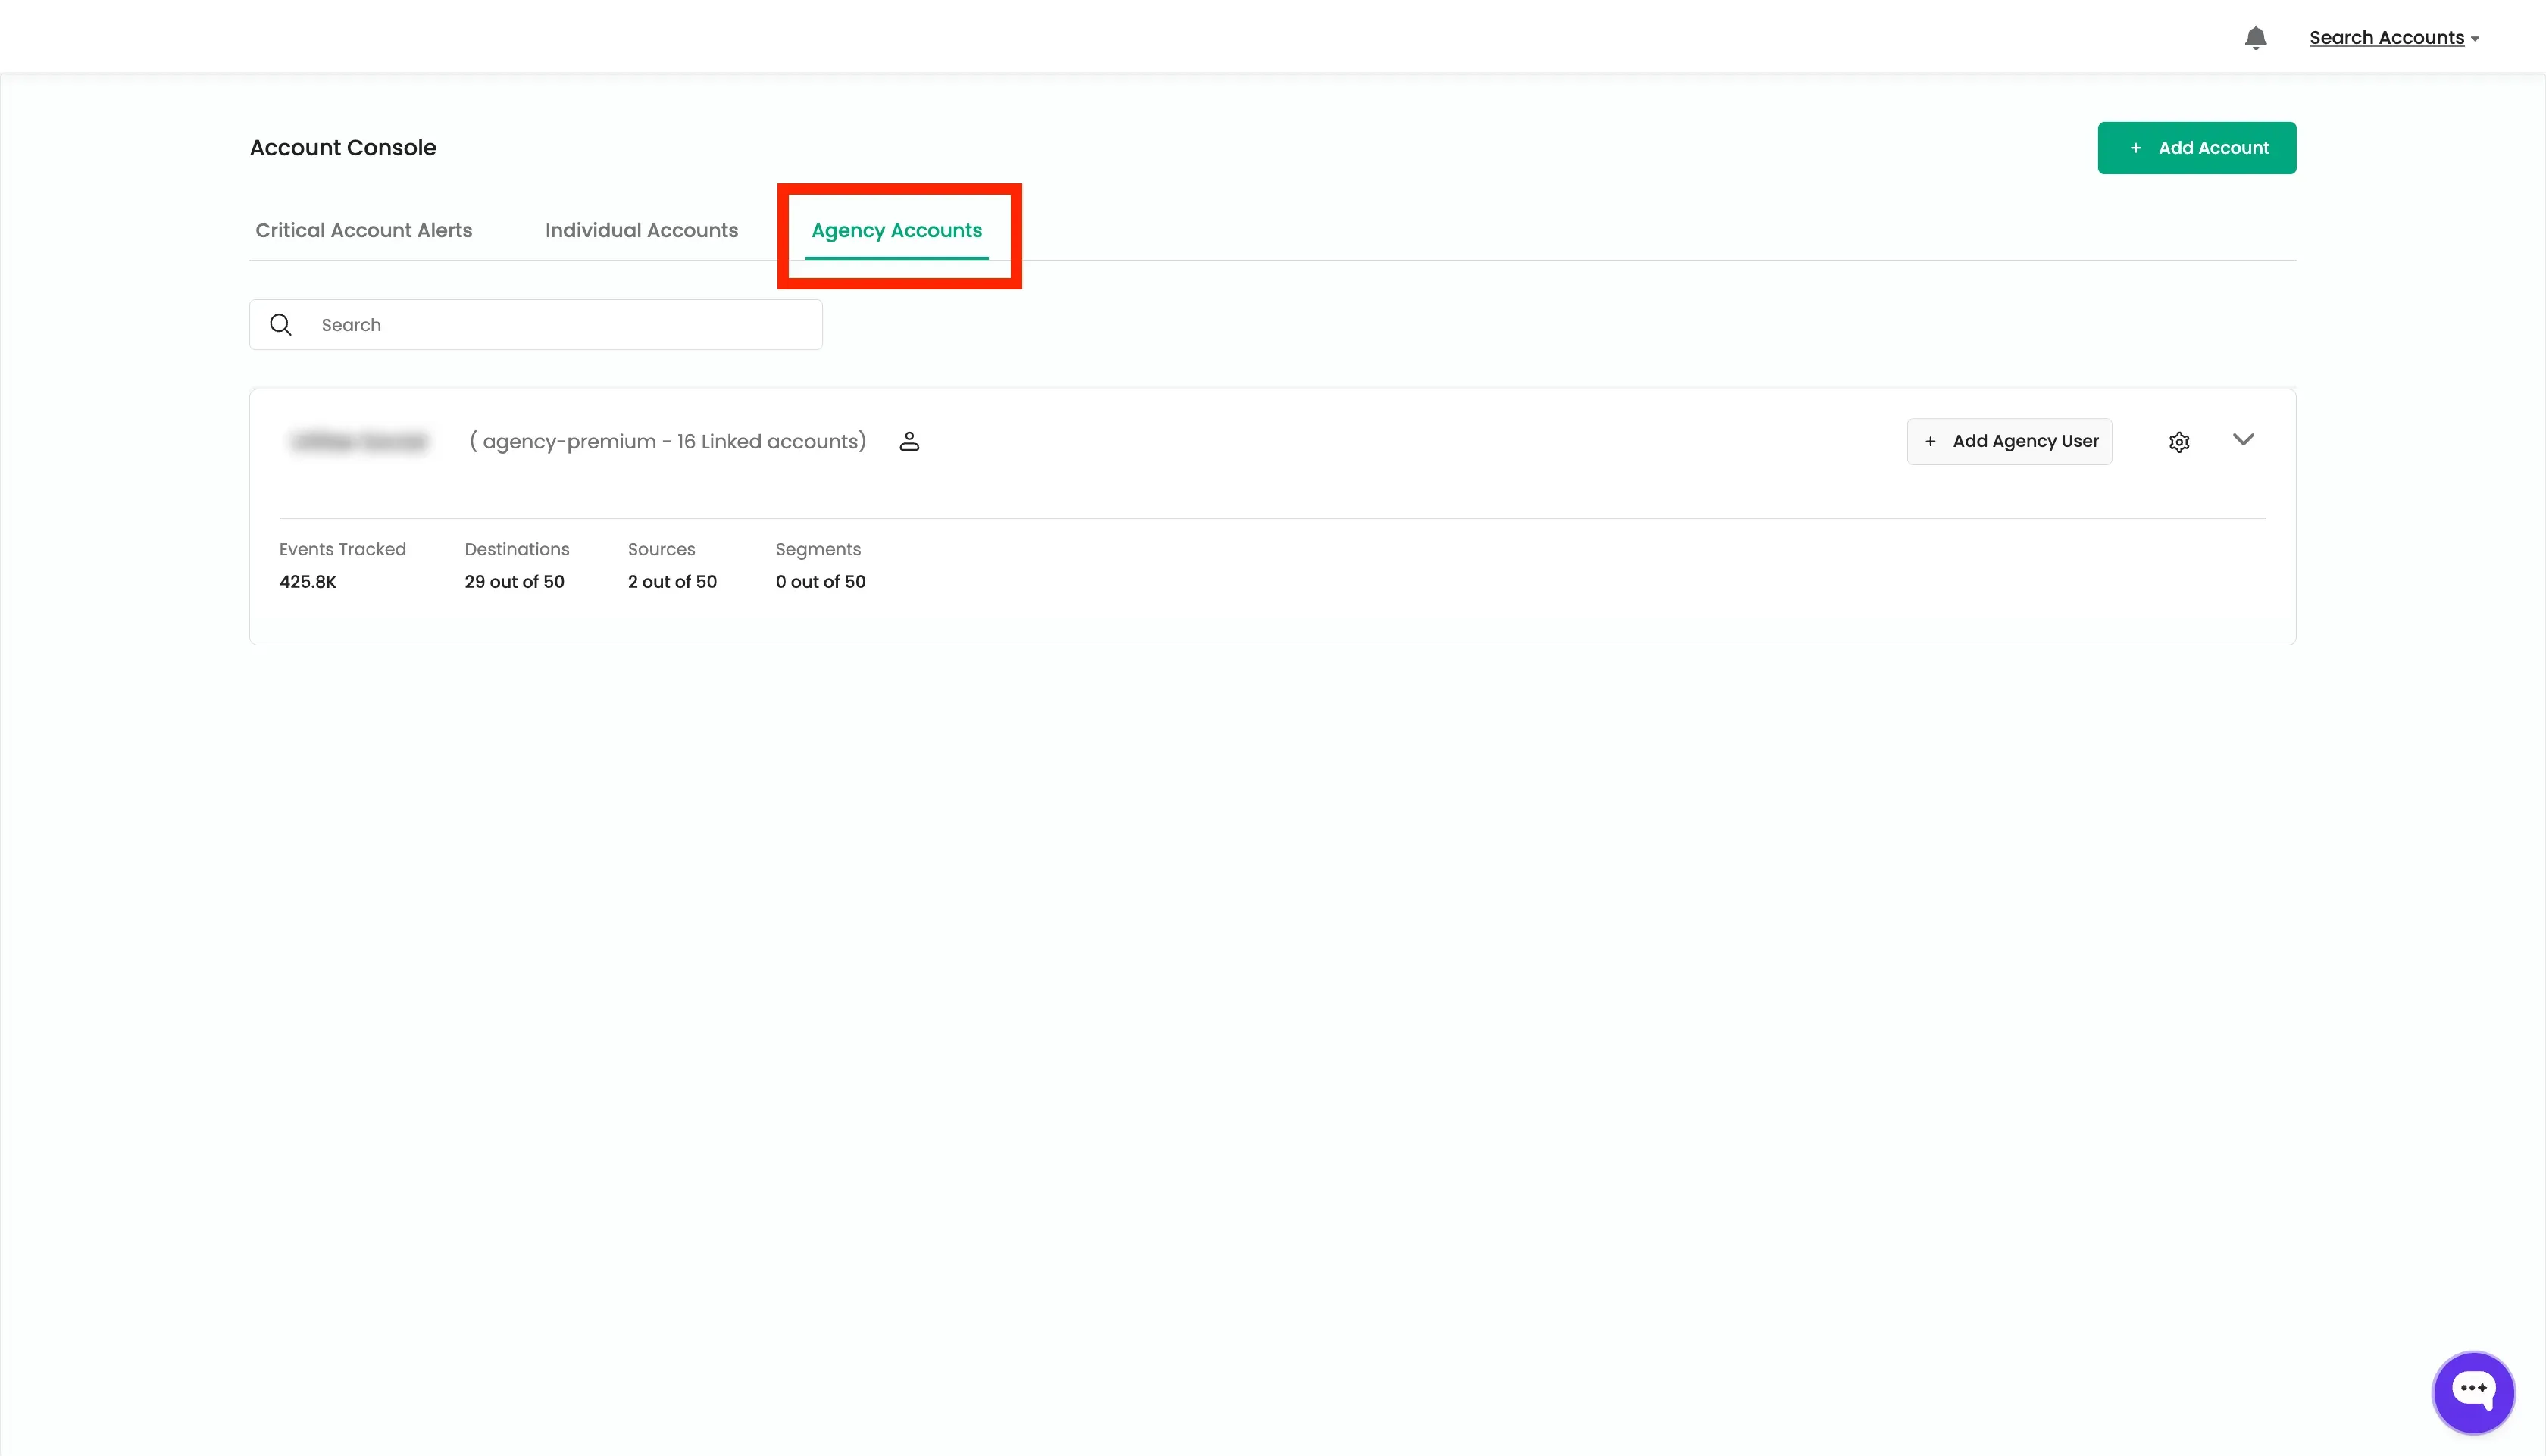Open the chat support widget
Screen dimensions: 2546x1456
point(2473,1392)
